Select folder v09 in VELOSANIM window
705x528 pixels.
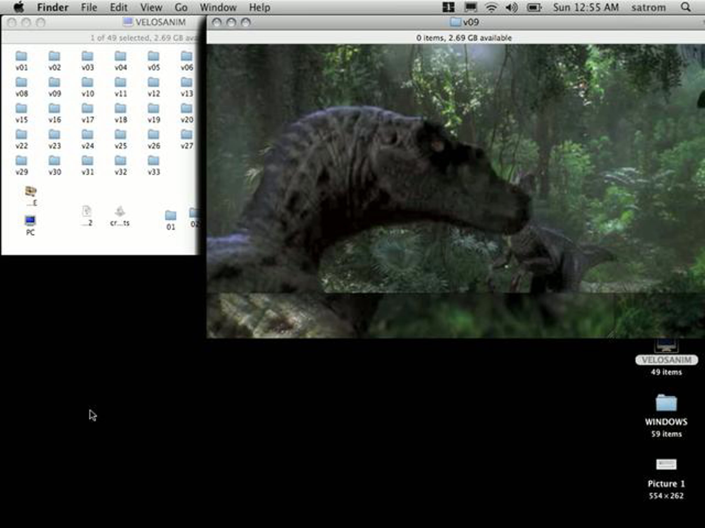pos(55,87)
